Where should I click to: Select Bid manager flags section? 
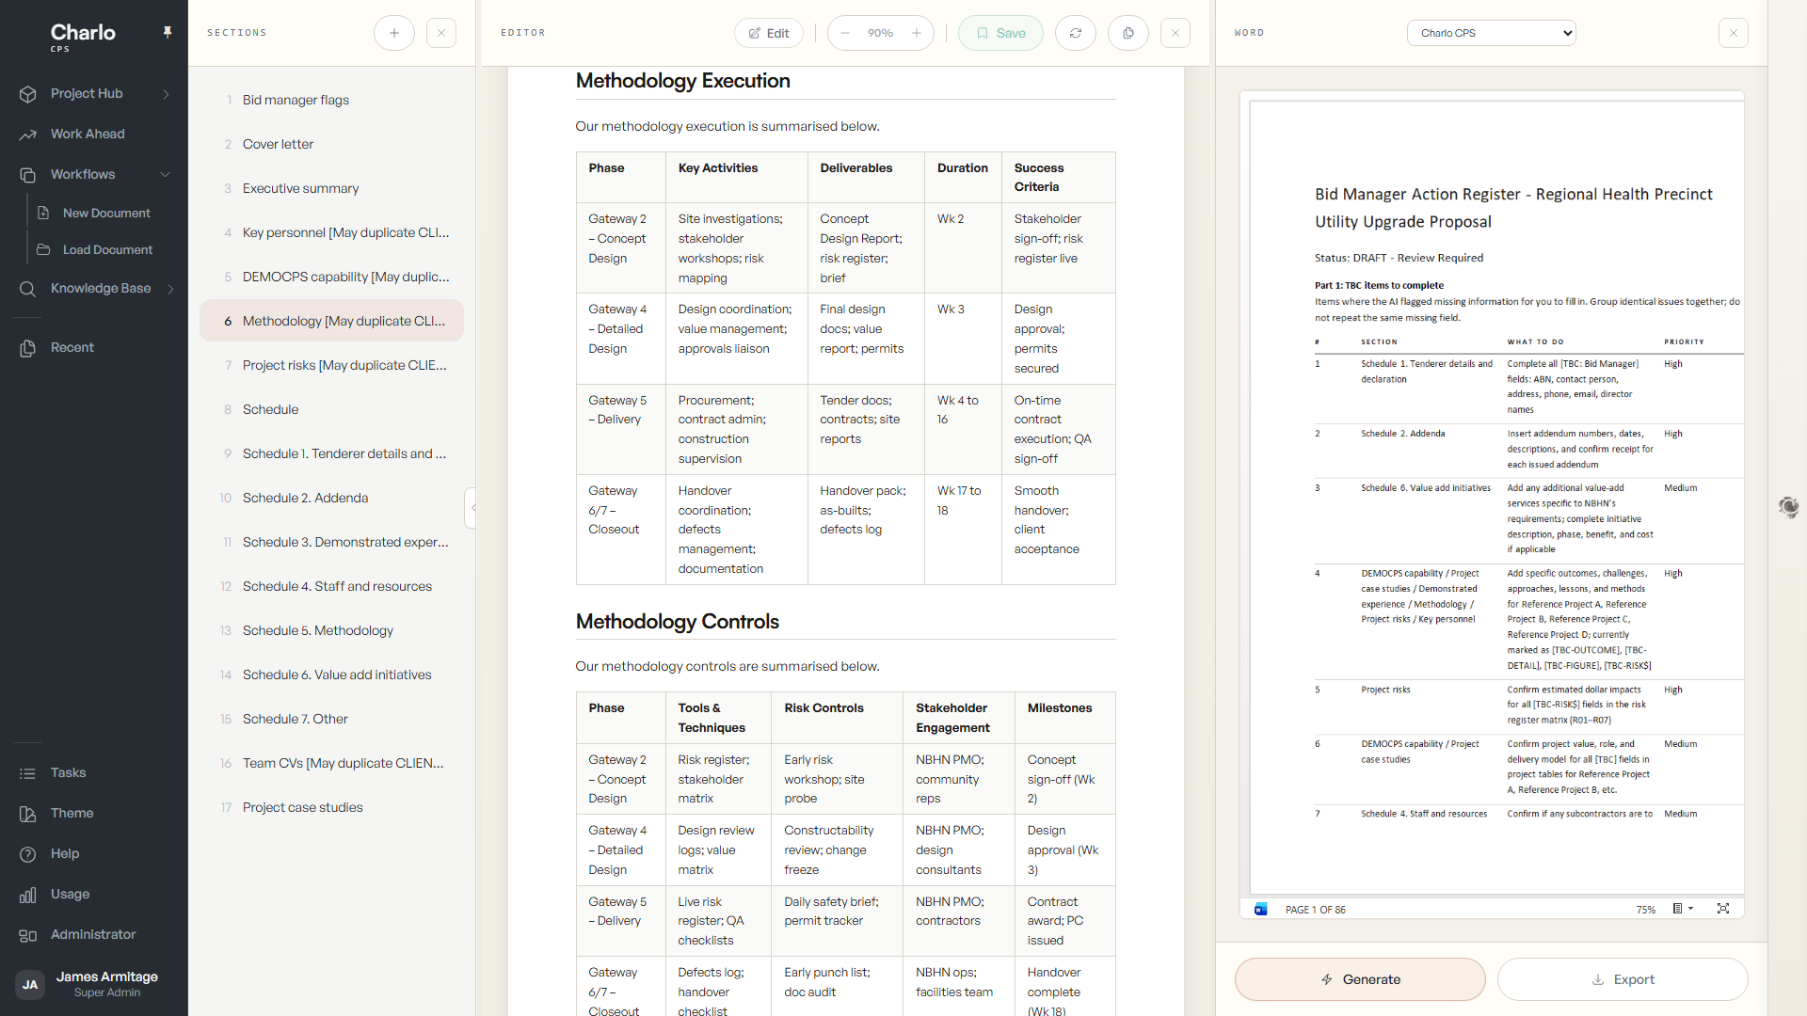pyautogui.click(x=331, y=100)
